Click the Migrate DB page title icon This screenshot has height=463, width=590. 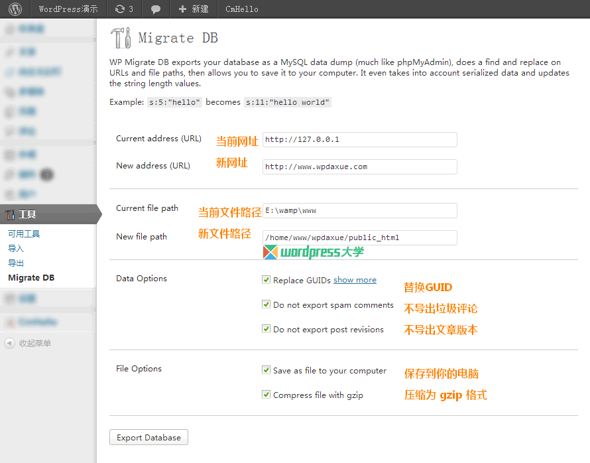pyautogui.click(x=121, y=38)
